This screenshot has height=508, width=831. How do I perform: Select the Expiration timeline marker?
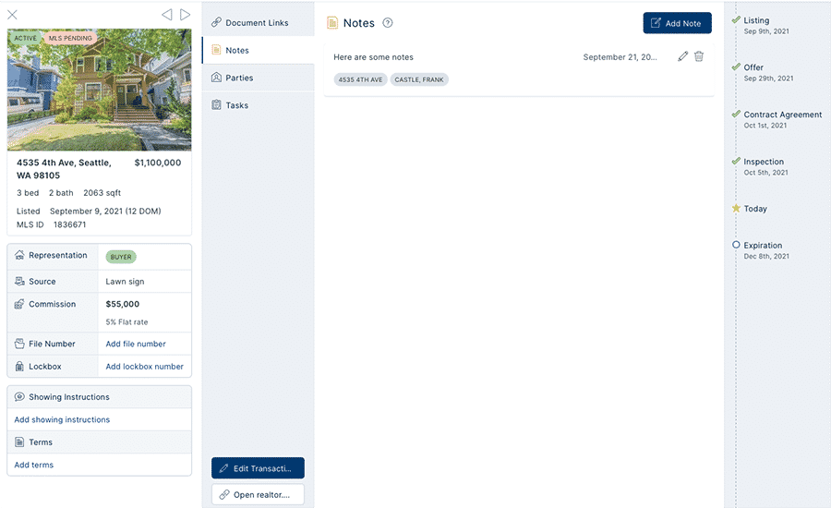click(x=736, y=245)
